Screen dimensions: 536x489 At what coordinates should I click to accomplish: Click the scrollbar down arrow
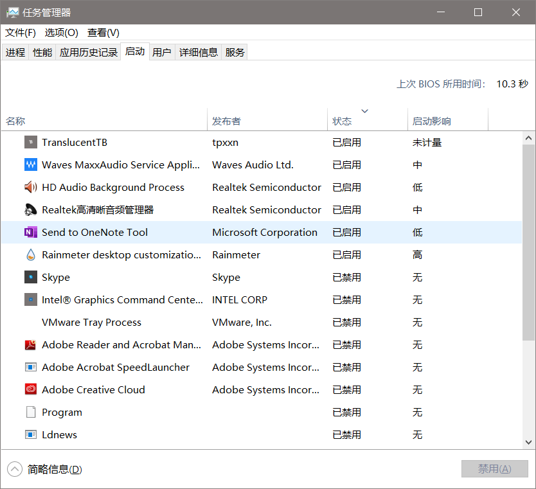coord(528,442)
